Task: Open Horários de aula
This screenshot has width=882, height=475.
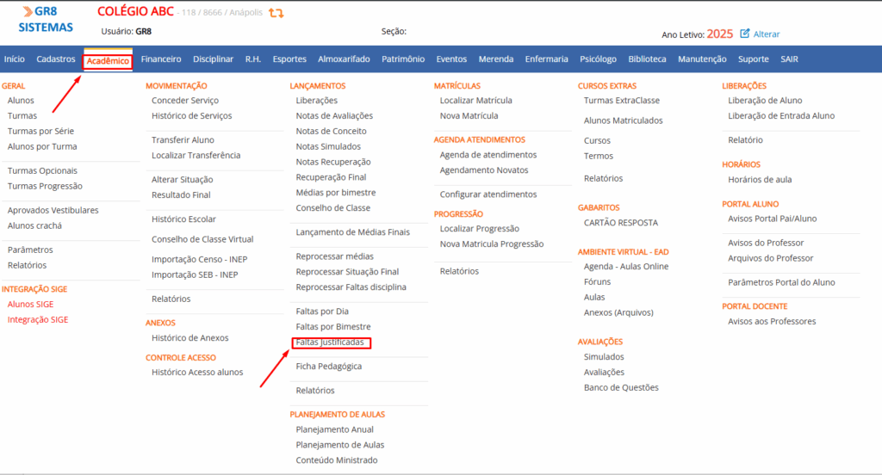Action: coord(760,180)
